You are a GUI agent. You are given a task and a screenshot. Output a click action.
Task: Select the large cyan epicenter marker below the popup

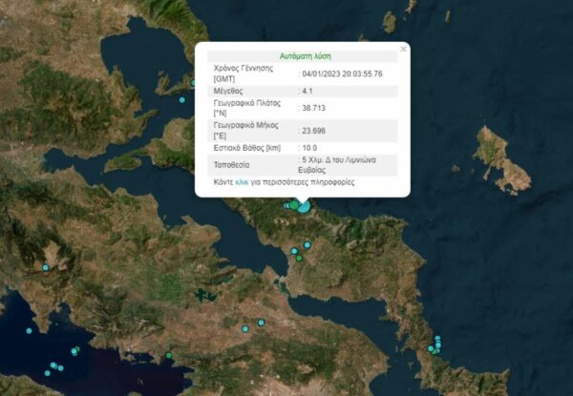(x=304, y=205)
